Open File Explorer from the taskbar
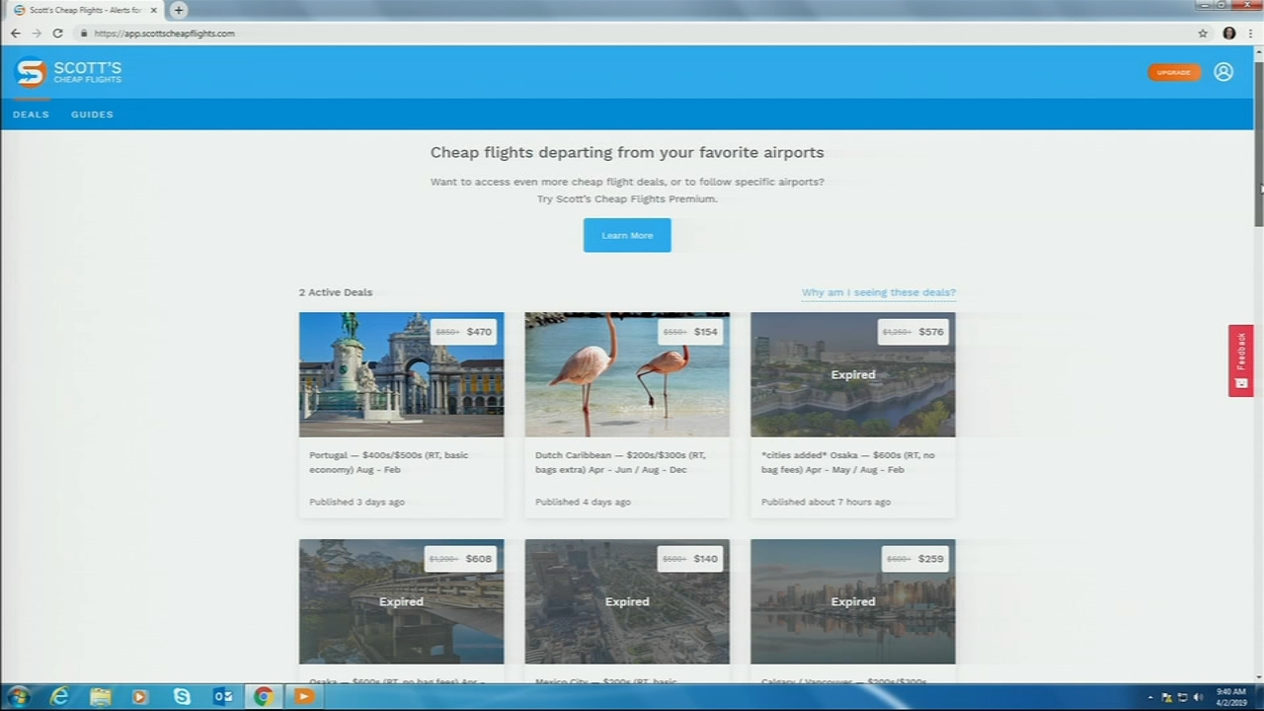Screen dimensions: 1264x711 (101, 697)
